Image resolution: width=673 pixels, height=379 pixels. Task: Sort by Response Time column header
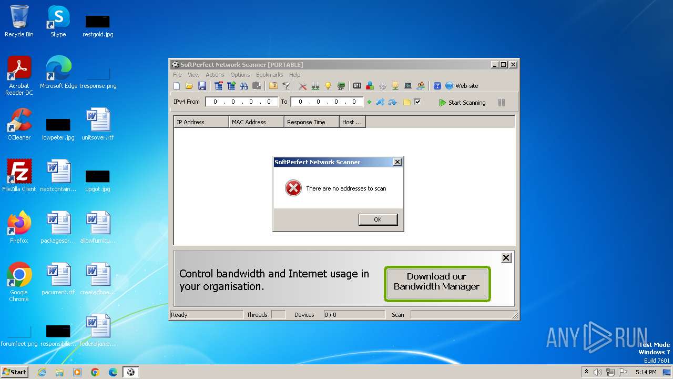click(x=312, y=122)
